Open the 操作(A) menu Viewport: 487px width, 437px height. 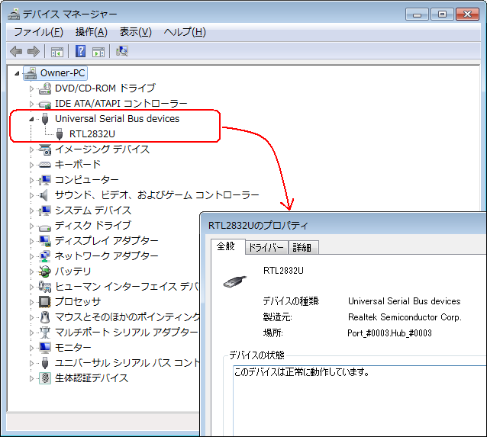92,32
